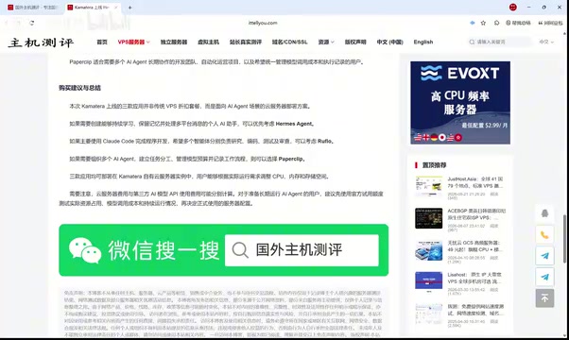Screen dimensions: 569x340
Task: Reload the page with the refresh icon
Action: pos(32,23)
